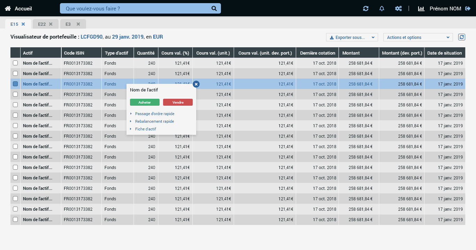Switch to the E3 tab
The height and width of the screenshot is (250, 476).
tap(68, 24)
